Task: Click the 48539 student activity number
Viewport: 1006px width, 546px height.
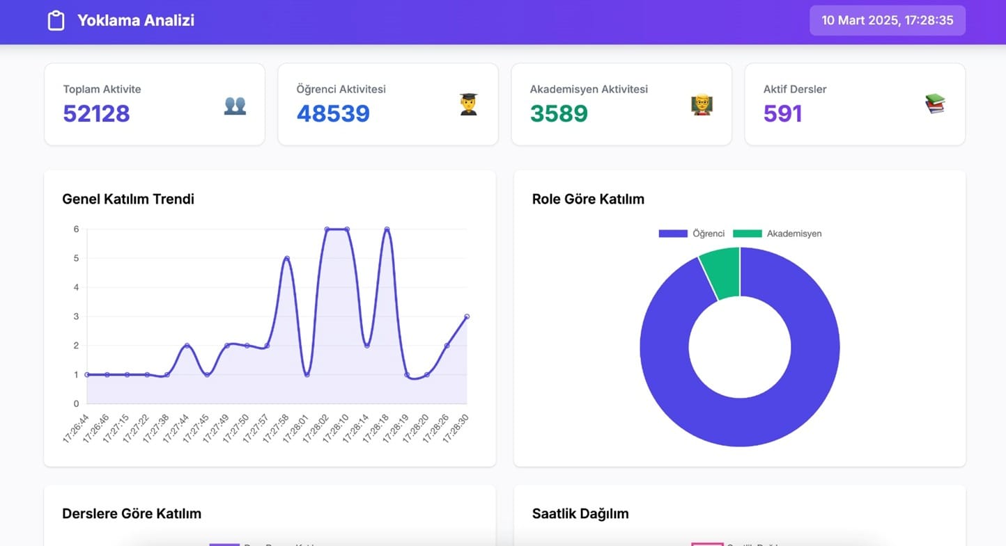Action: tap(333, 113)
